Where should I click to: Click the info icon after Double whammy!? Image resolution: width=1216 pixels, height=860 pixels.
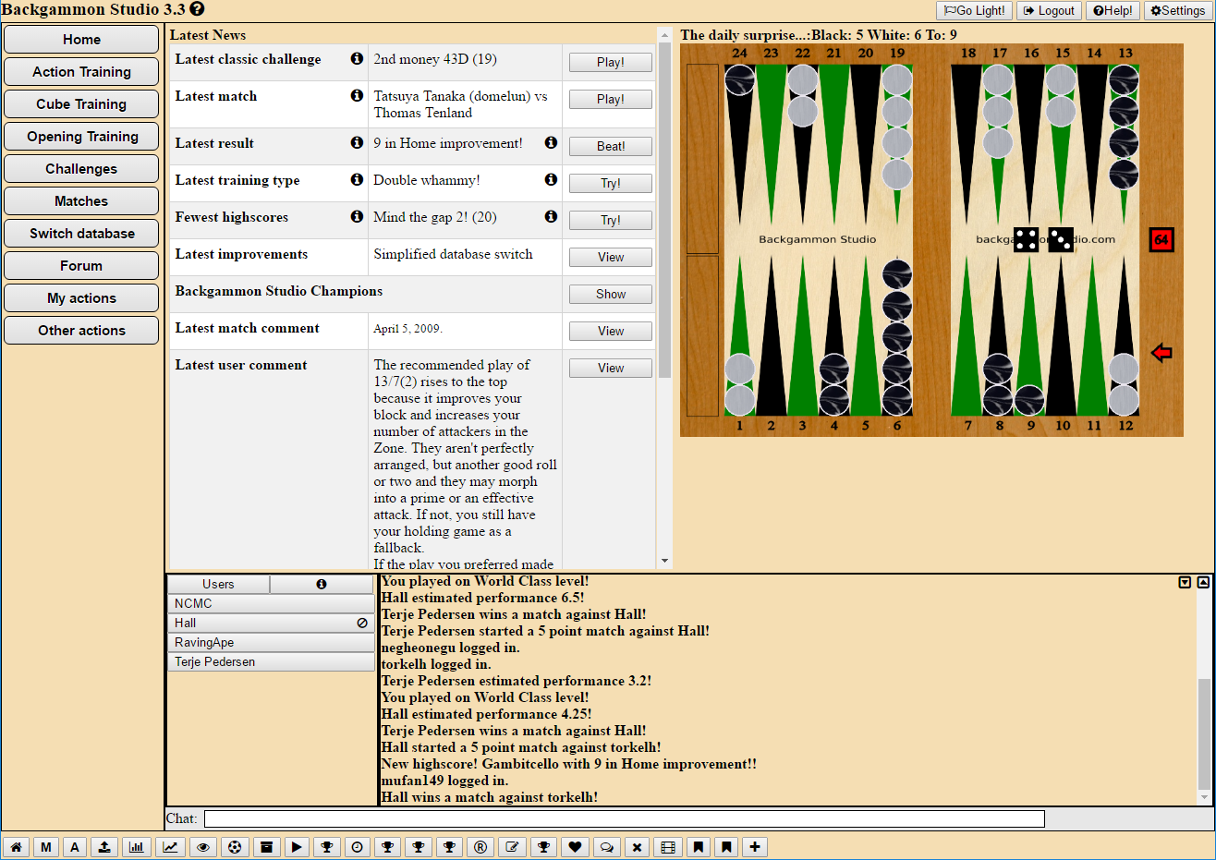(x=551, y=179)
